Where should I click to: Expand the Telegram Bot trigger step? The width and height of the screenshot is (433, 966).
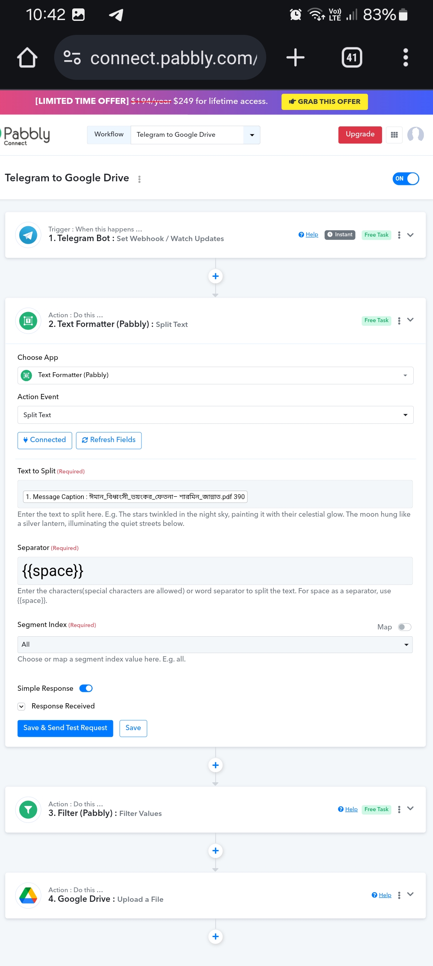click(x=410, y=235)
